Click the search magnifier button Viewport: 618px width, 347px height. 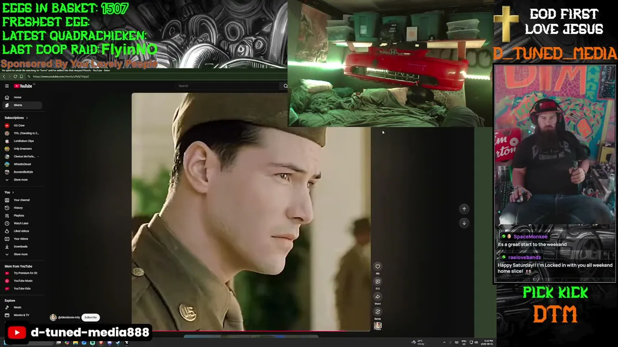285,86
